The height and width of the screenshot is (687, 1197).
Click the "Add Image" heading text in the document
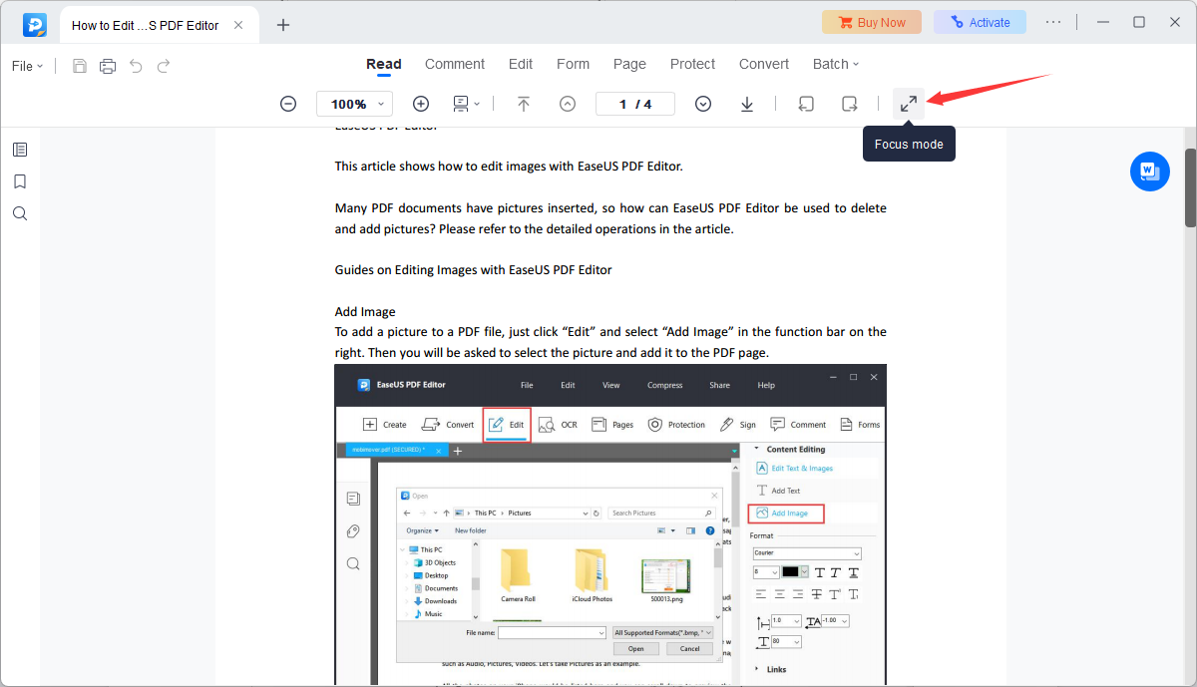(x=365, y=312)
